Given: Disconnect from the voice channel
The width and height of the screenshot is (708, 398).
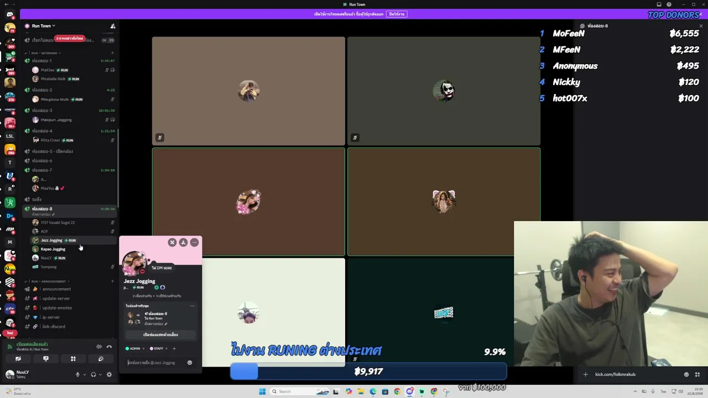Looking at the screenshot, I should coord(109,347).
